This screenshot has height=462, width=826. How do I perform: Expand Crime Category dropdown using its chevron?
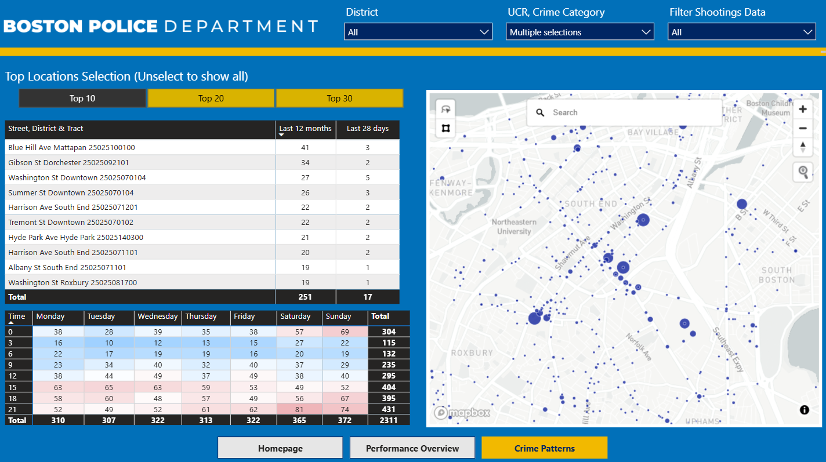pos(646,32)
